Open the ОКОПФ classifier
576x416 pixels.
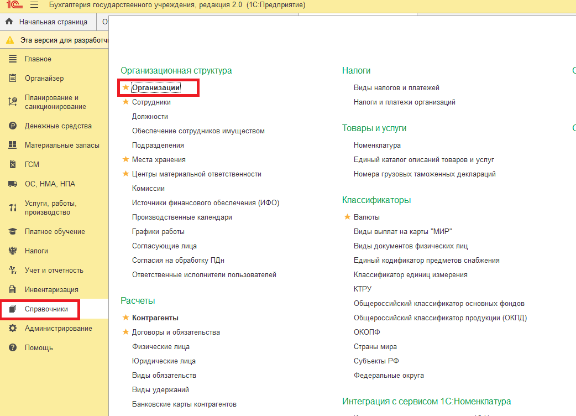[x=367, y=332]
